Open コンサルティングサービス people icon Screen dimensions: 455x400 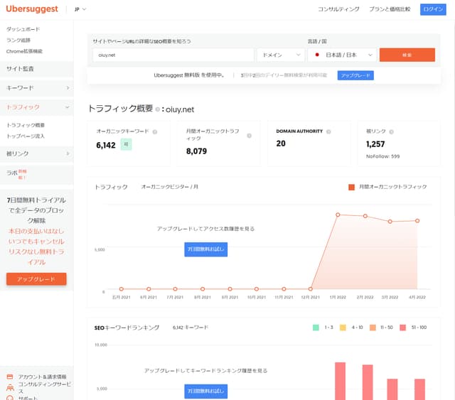[10, 387]
